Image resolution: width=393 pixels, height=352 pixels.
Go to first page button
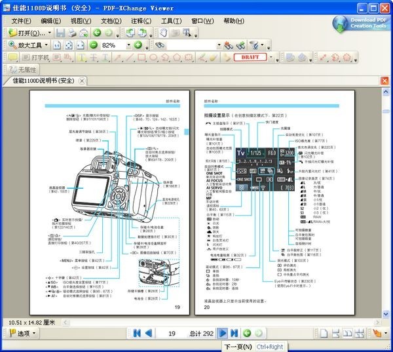point(137,333)
